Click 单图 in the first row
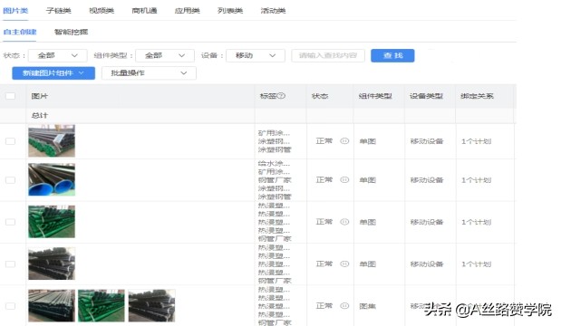The height and width of the screenshot is (326, 561). [368, 141]
